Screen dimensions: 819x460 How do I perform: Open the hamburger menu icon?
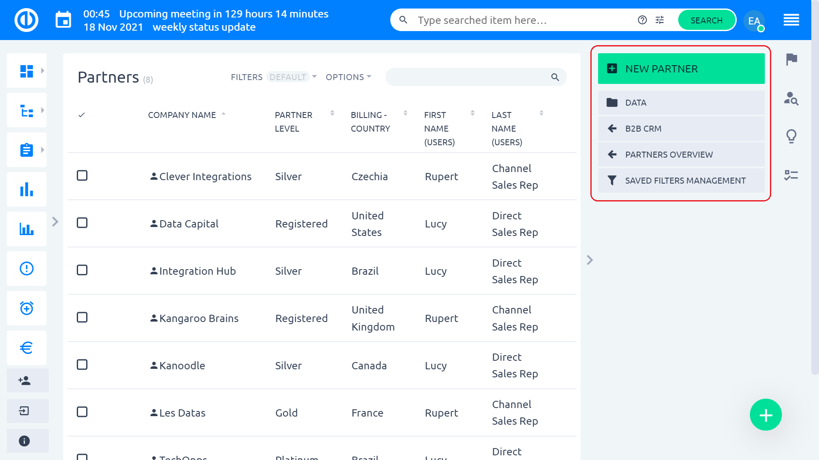tap(791, 20)
